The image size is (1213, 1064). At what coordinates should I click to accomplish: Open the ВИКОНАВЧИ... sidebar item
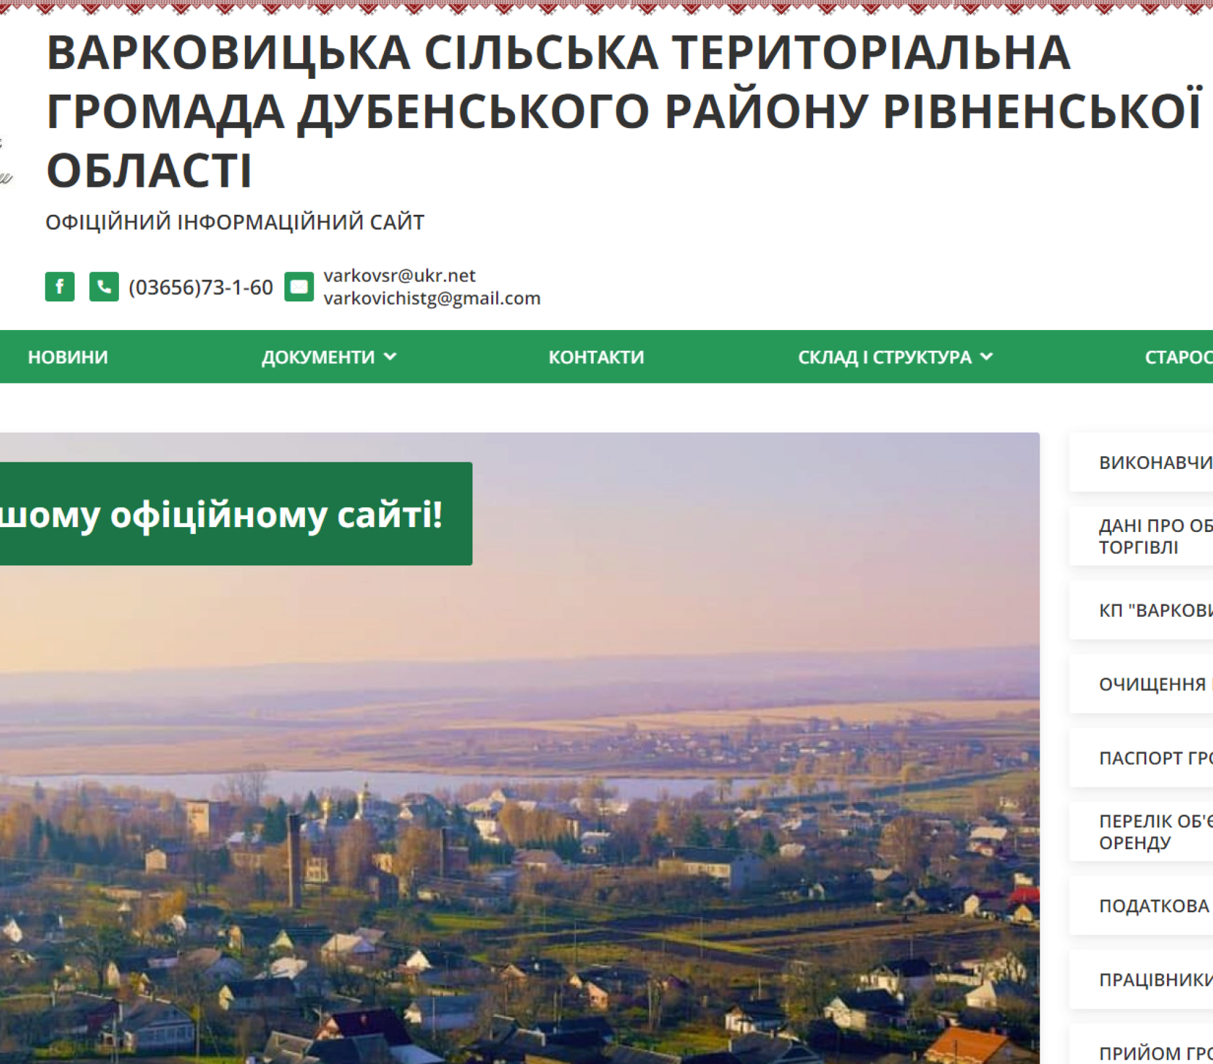(x=1154, y=462)
